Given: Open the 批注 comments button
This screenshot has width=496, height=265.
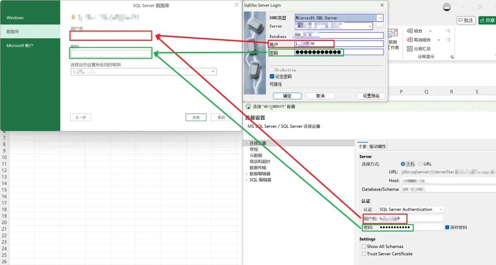Looking at the screenshot, I should (x=466, y=20).
